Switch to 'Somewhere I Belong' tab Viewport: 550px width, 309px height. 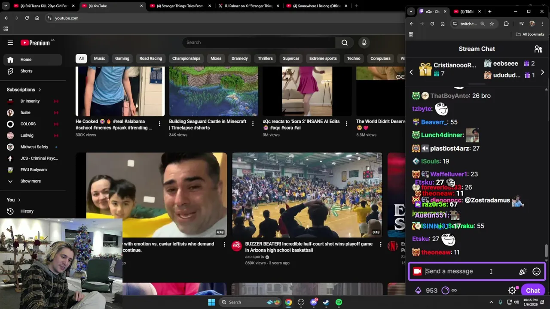click(316, 6)
